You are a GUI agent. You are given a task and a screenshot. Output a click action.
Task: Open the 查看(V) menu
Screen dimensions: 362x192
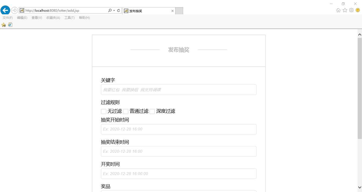[37, 18]
